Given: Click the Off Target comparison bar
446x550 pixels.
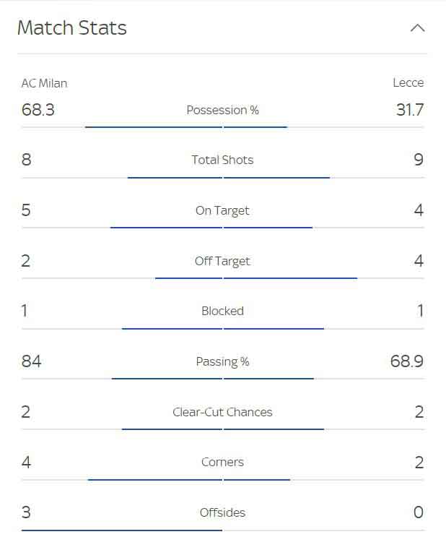Looking at the screenshot, I should [222, 278].
